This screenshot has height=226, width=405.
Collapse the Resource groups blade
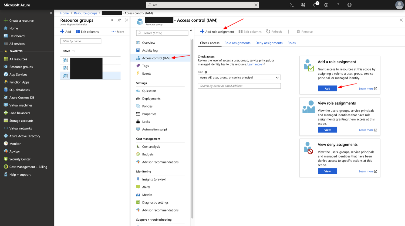point(112,20)
